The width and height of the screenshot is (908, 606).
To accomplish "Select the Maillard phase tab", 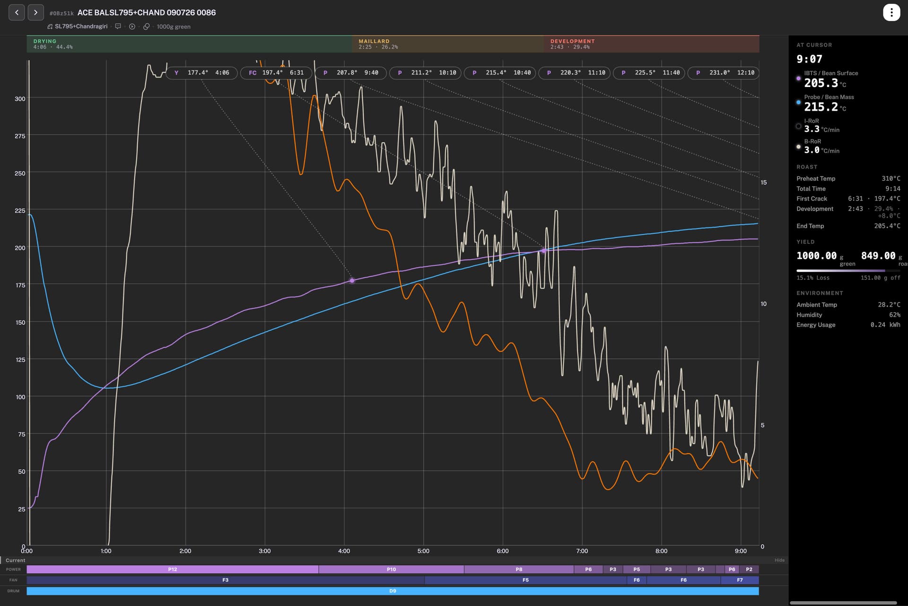I will [448, 44].
